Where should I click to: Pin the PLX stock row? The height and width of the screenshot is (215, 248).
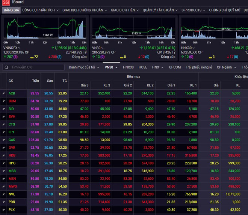coord(3,210)
